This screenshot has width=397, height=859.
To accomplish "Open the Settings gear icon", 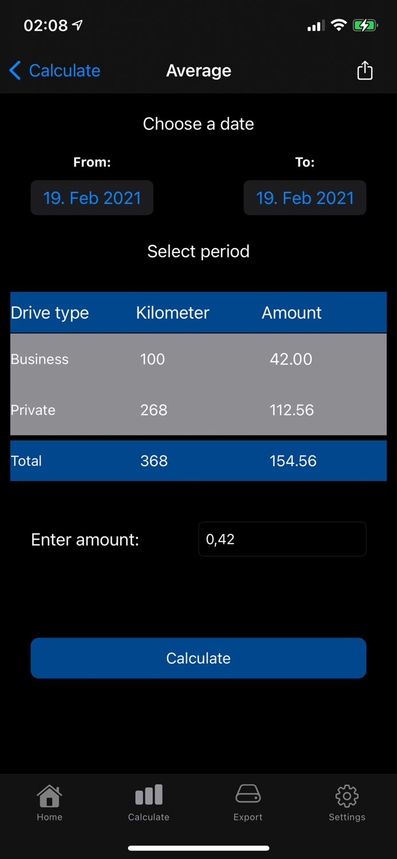I will click(x=347, y=796).
